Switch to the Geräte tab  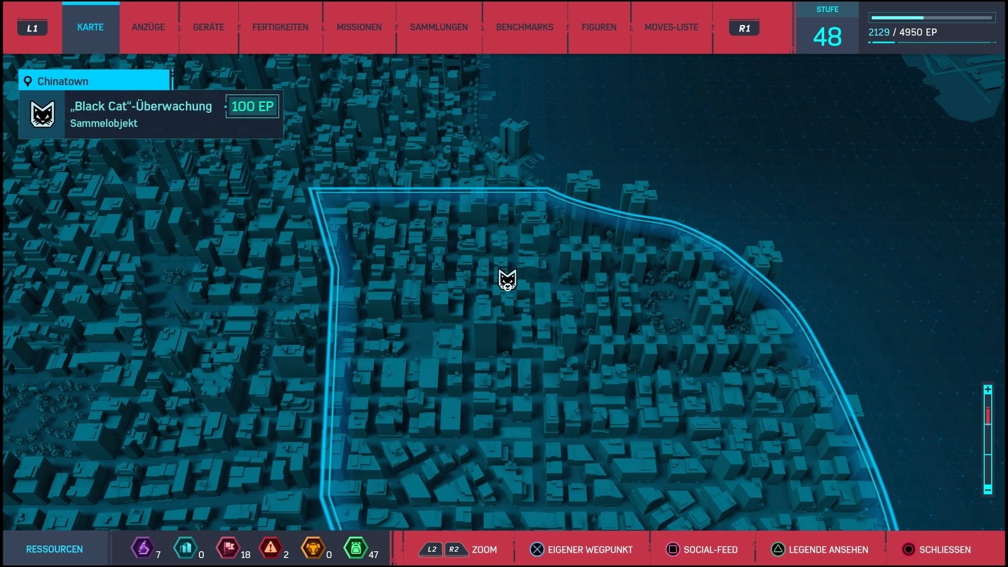pos(208,27)
